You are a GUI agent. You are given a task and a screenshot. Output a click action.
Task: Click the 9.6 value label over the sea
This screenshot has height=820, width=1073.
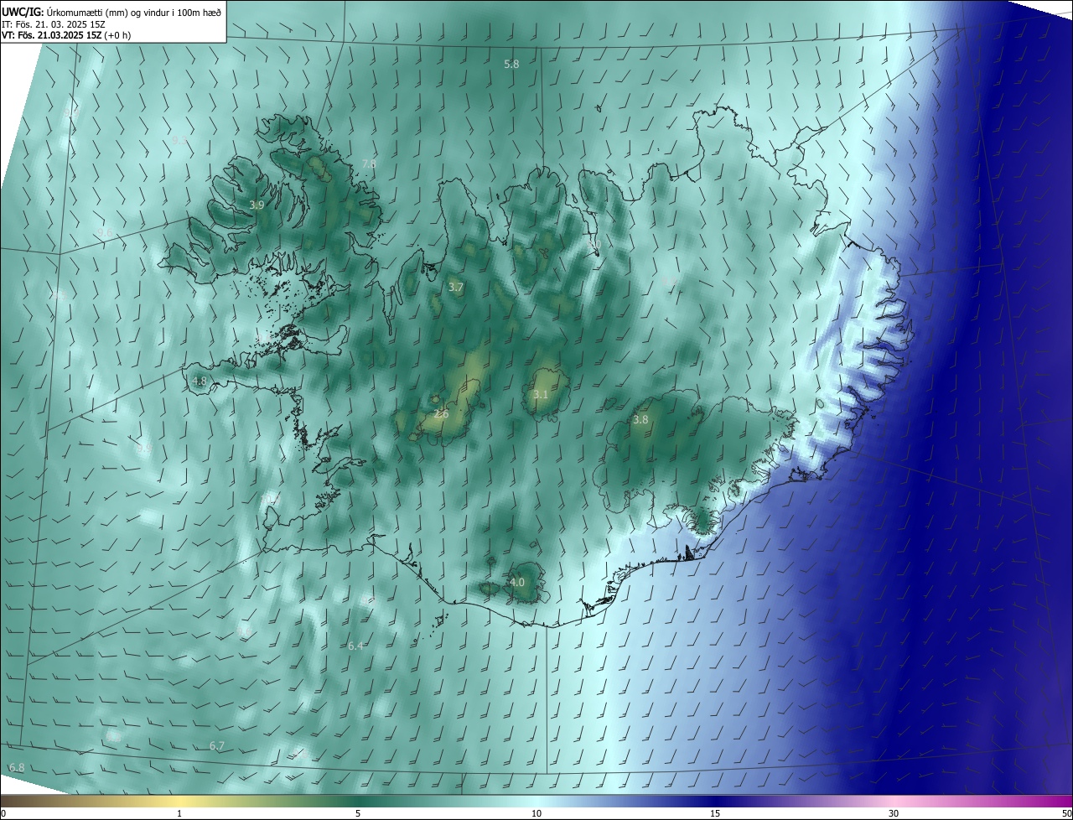click(x=105, y=232)
